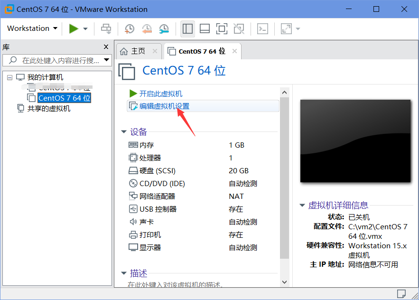419x300 pixels.
Task: Click the display monitor icon
Action: (133, 247)
